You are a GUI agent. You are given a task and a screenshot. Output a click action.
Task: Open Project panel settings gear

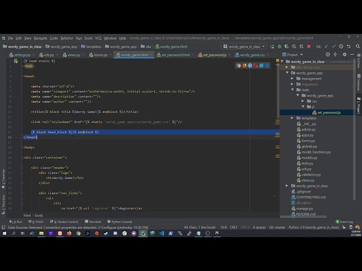(344, 55)
